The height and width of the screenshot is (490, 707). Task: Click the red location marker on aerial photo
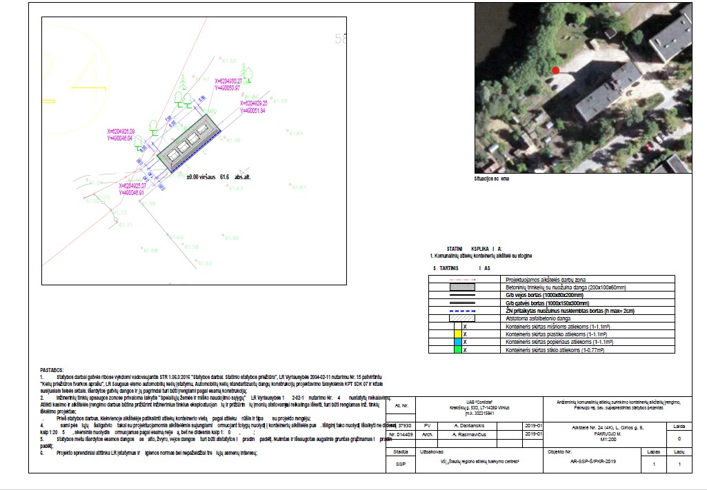555,70
